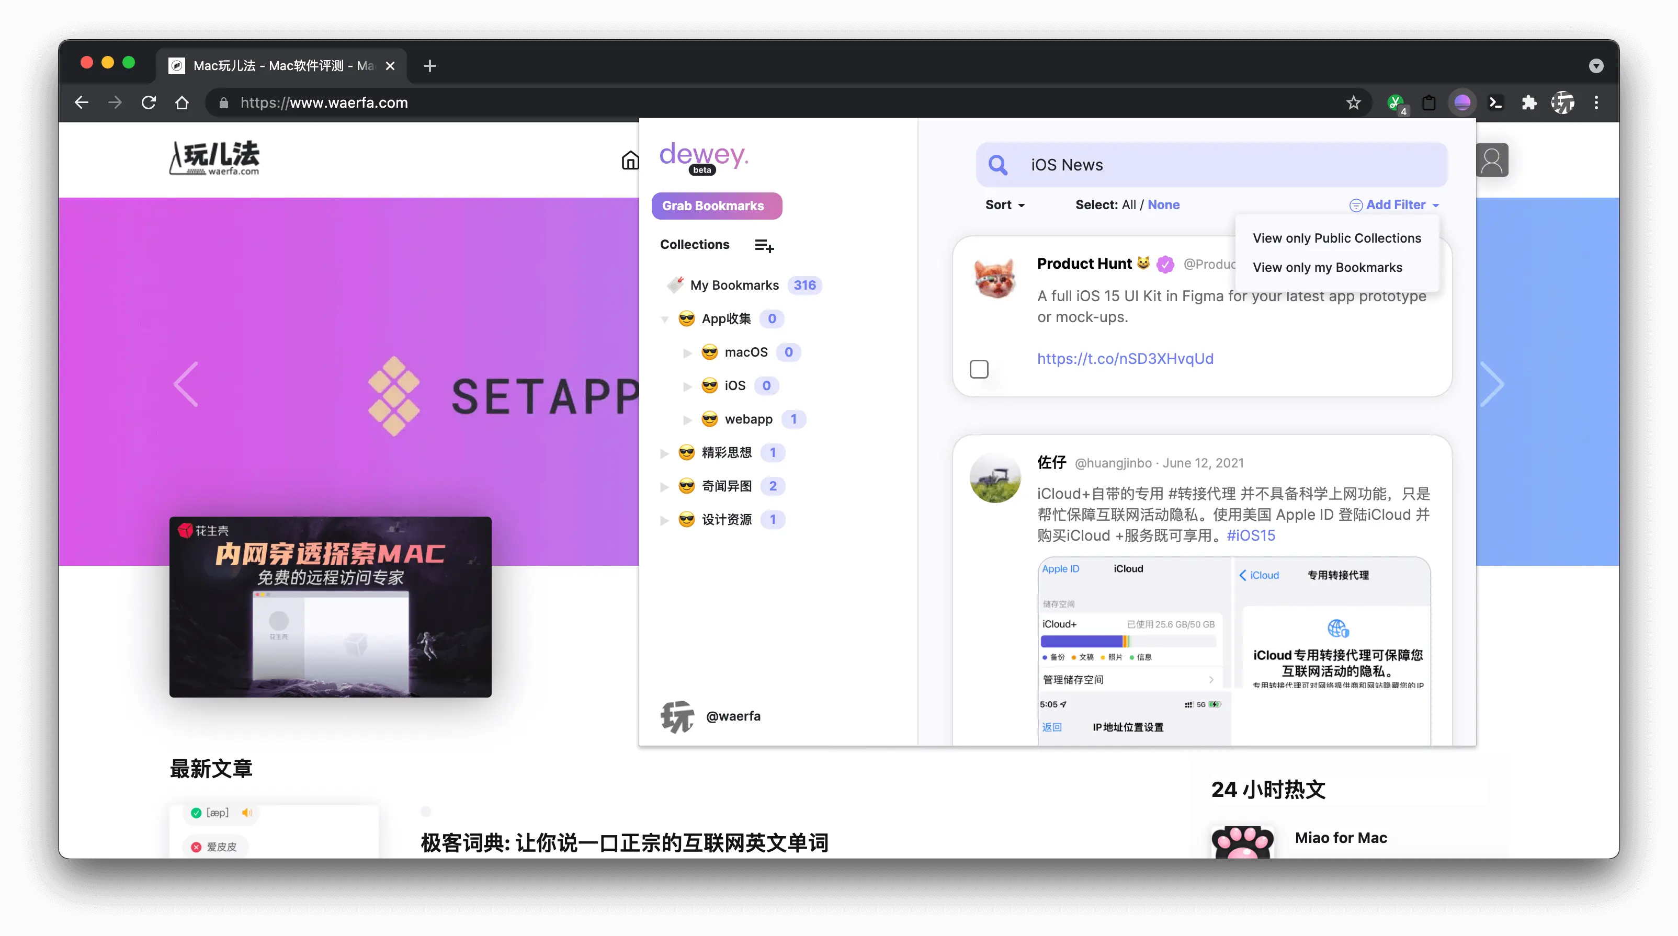Open the clipboard extension icon

pyautogui.click(x=1428, y=103)
